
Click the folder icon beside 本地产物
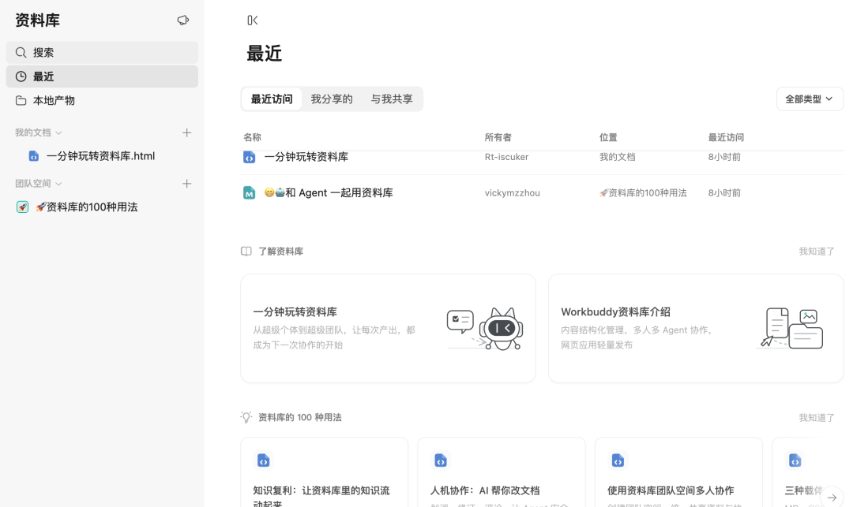pyautogui.click(x=21, y=100)
